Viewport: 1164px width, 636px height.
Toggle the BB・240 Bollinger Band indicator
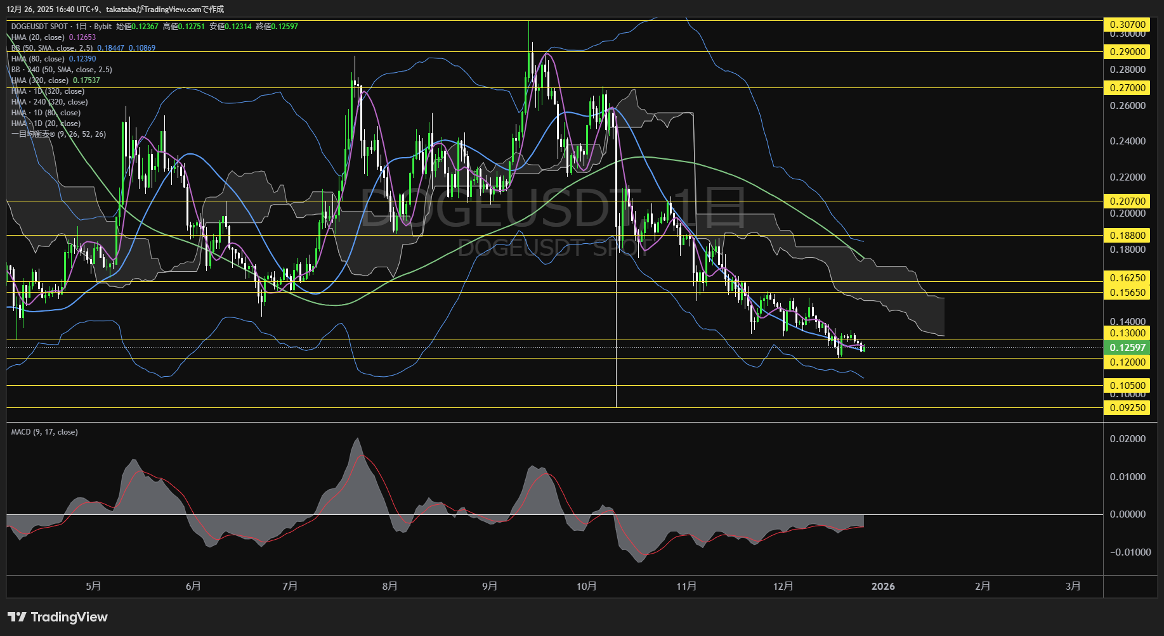tap(60, 69)
